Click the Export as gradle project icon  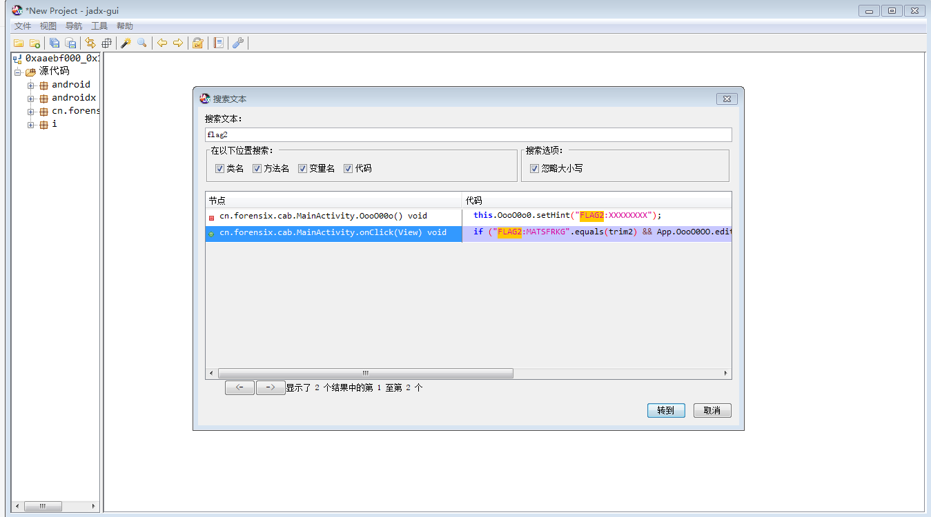point(70,43)
